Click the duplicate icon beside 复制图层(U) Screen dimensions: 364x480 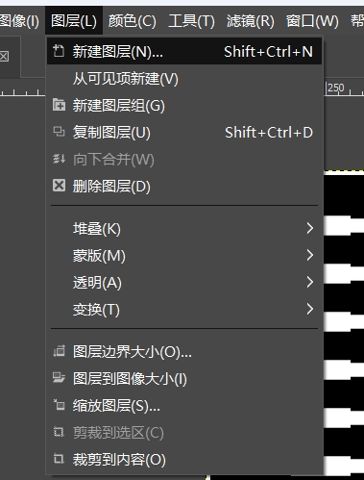click(x=59, y=132)
